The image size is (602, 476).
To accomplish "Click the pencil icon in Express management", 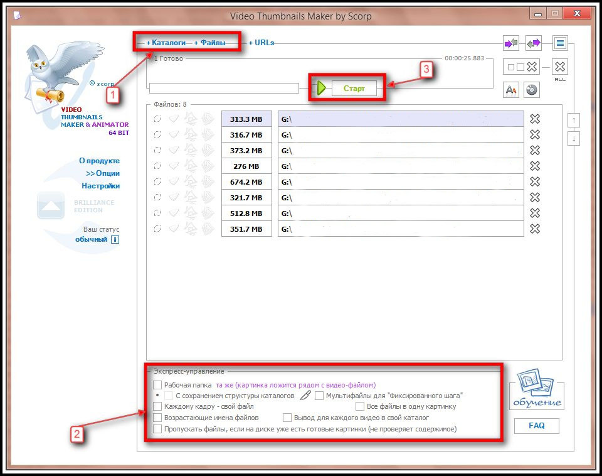I will coord(305,395).
